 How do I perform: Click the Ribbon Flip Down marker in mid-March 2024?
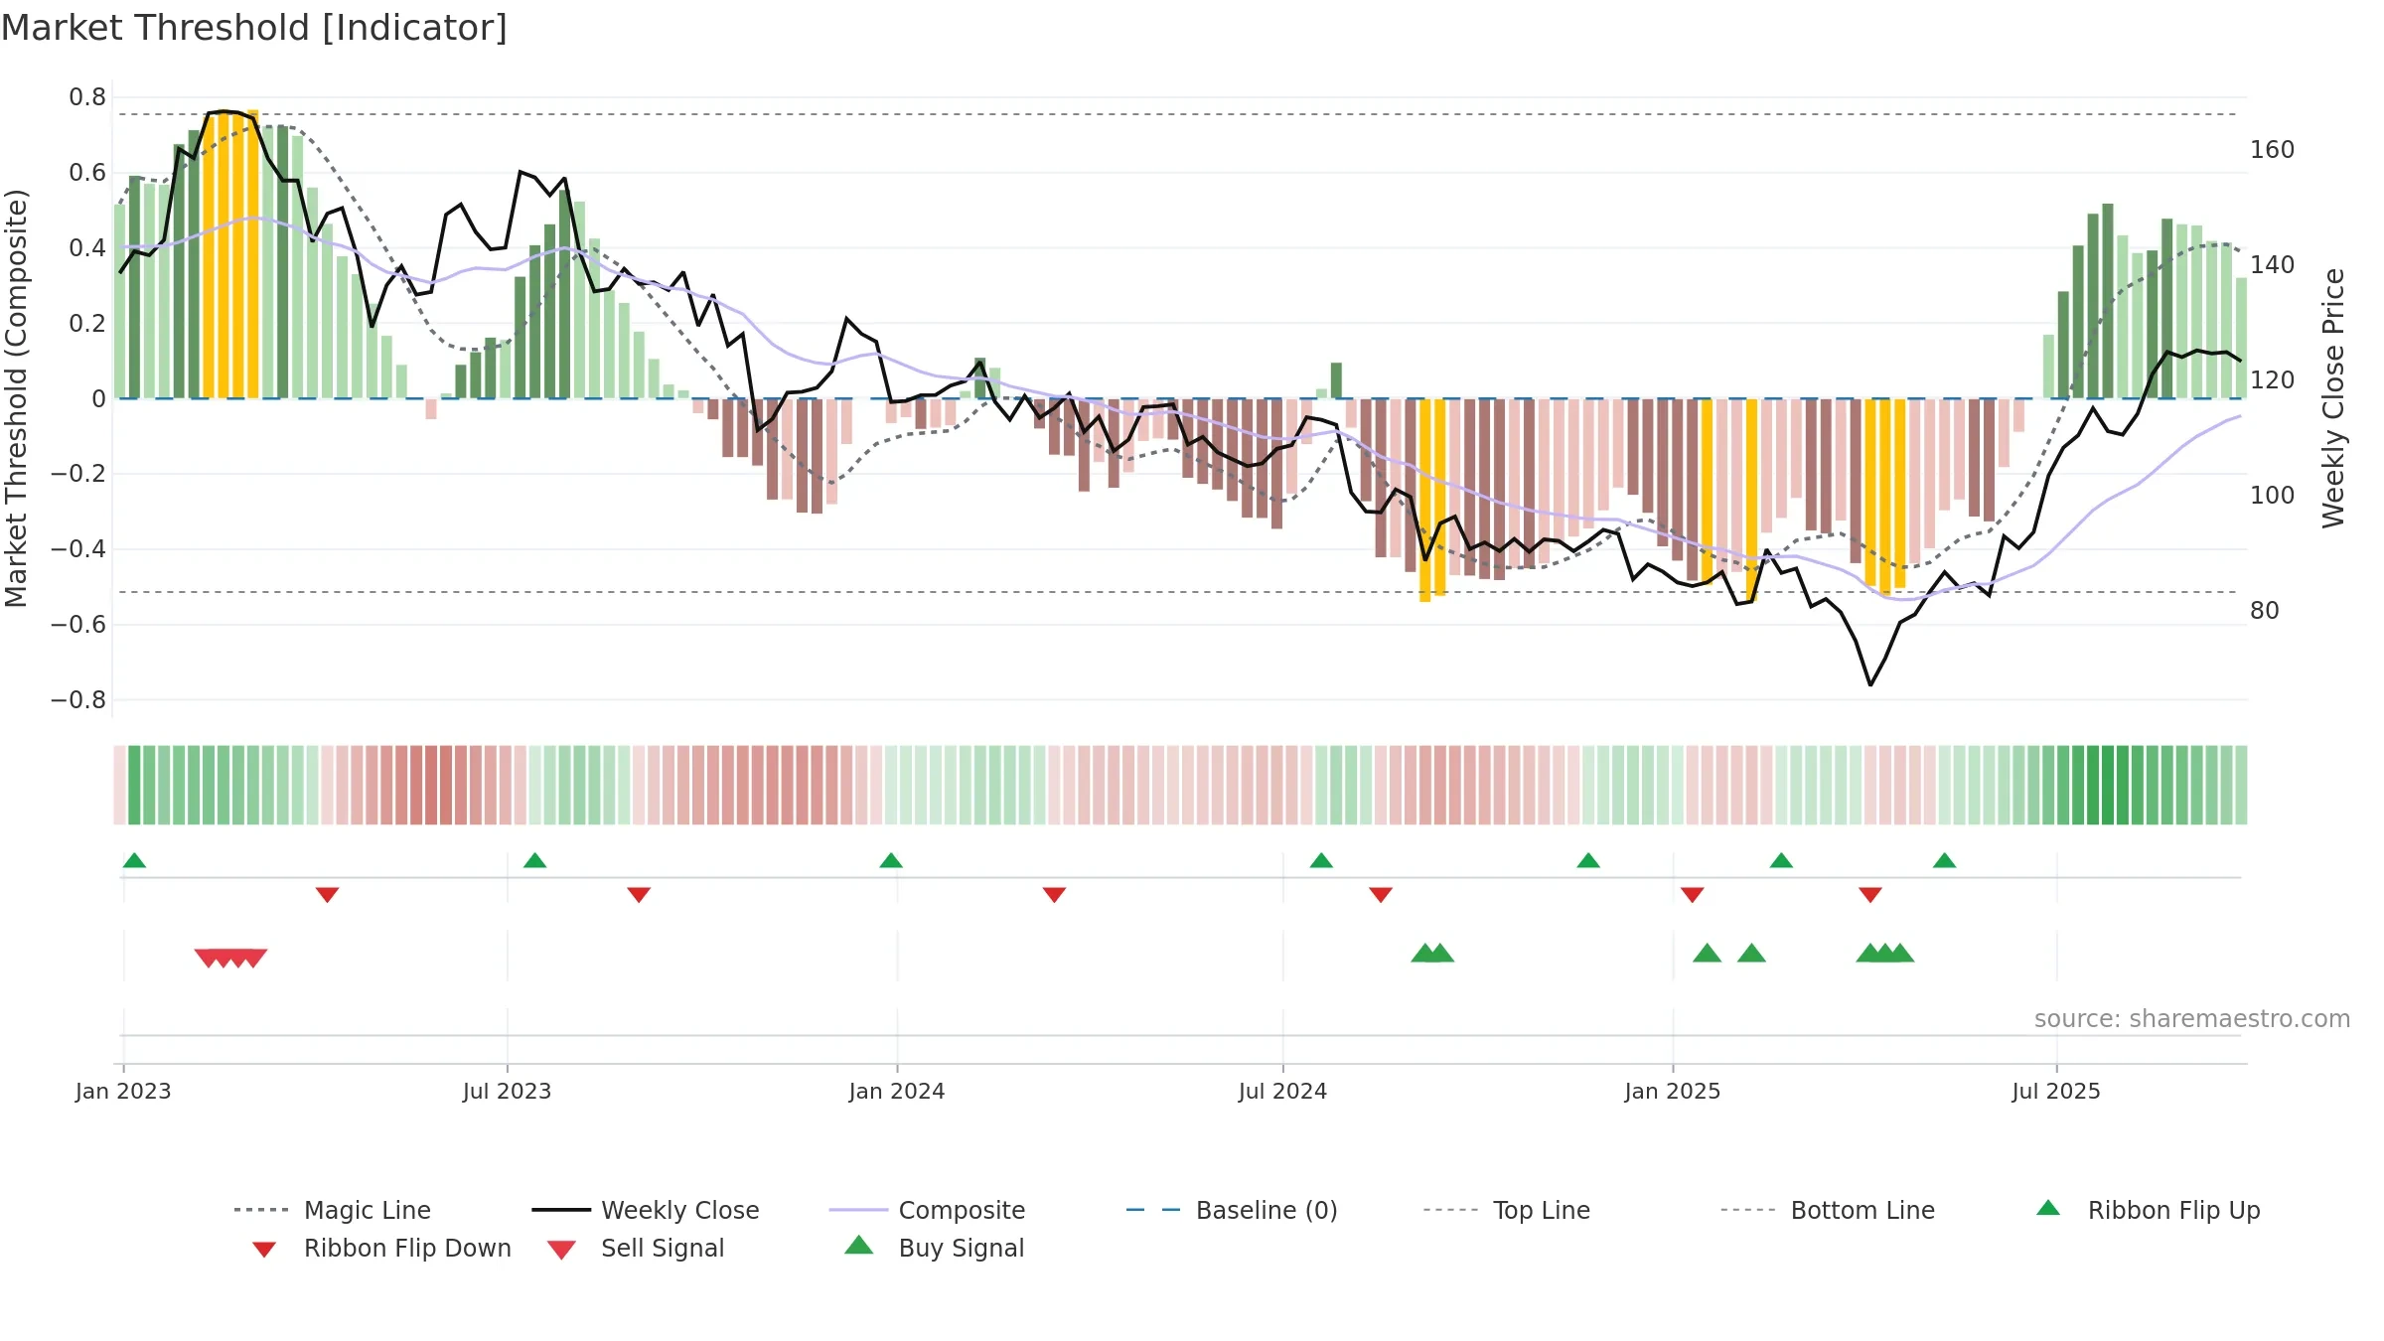pos(1054,895)
